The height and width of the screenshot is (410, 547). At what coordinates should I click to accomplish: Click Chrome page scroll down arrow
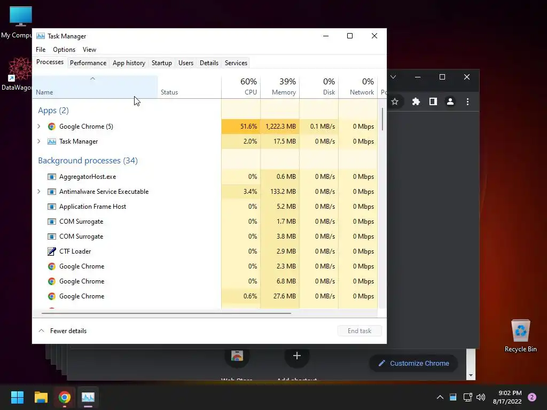click(471, 375)
